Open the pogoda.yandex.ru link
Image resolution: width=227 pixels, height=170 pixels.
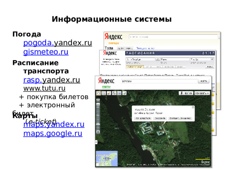point(57,43)
